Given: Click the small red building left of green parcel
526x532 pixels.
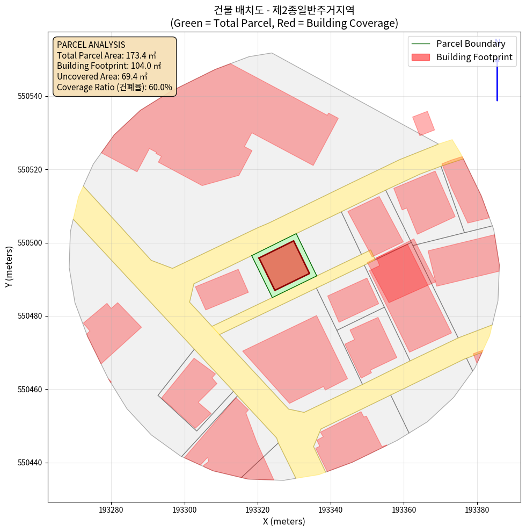Looking at the screenshot, I should point(221,289).
